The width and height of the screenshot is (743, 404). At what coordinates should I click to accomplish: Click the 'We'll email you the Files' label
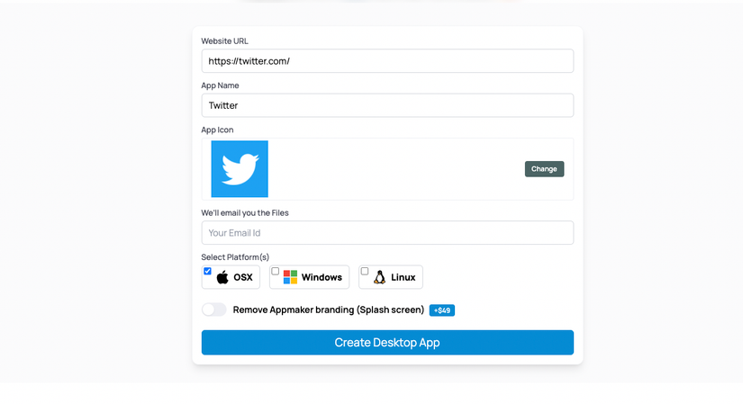point(244,212)
